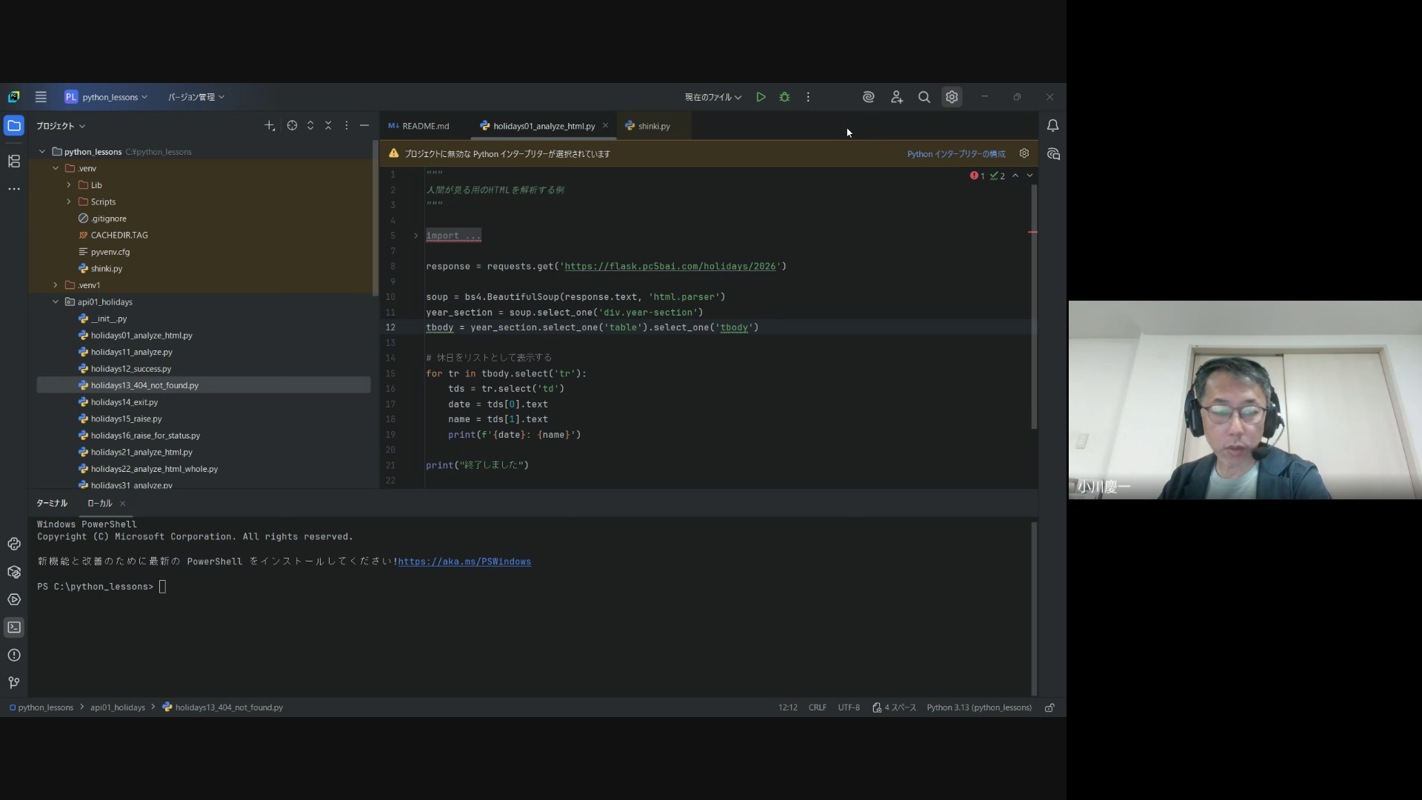
Task: Open the Git version control tool window
Action: [x=14, y=682]
